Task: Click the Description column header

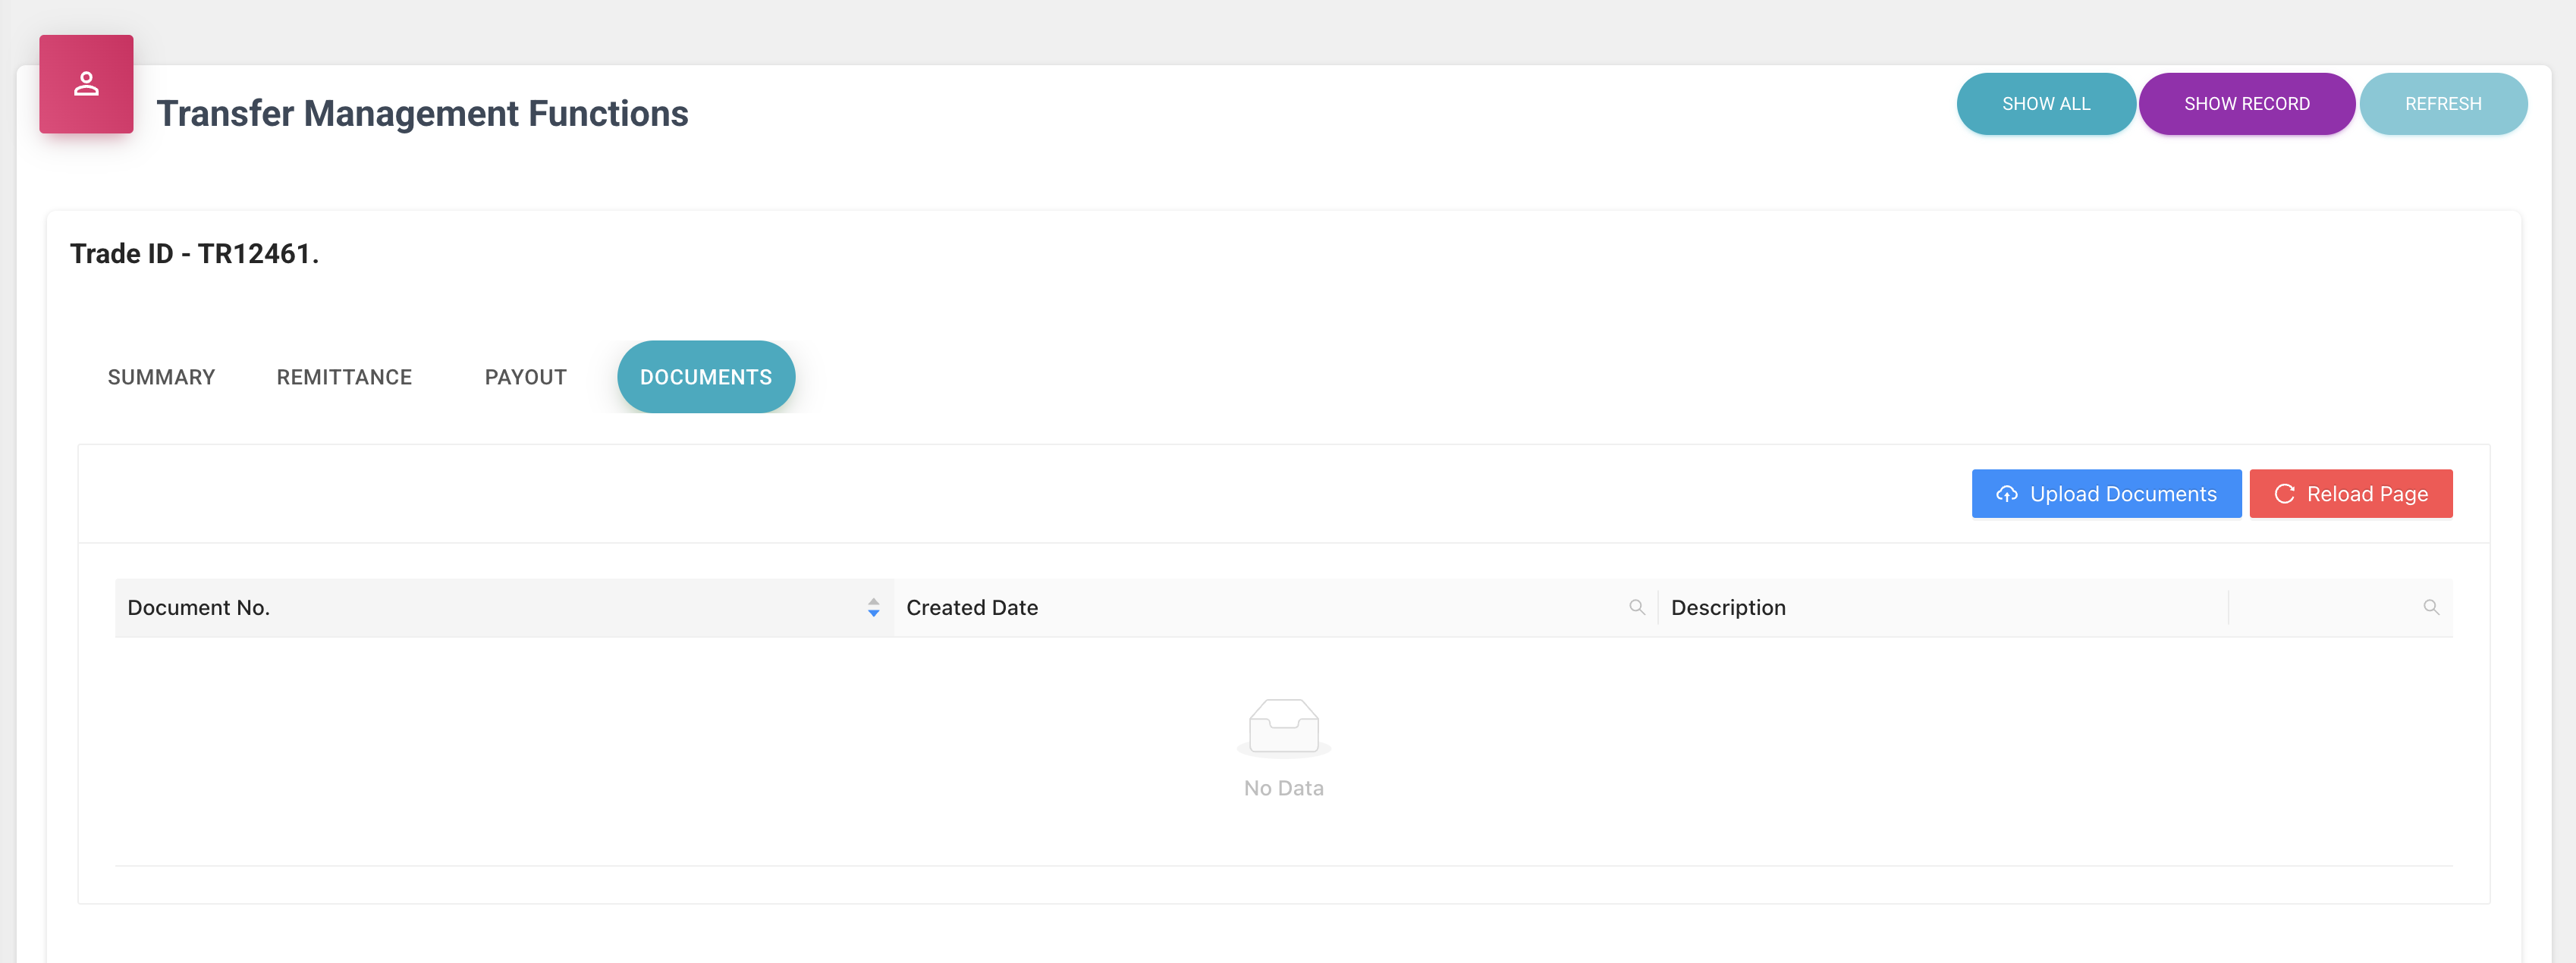Action: [1727, 607]
